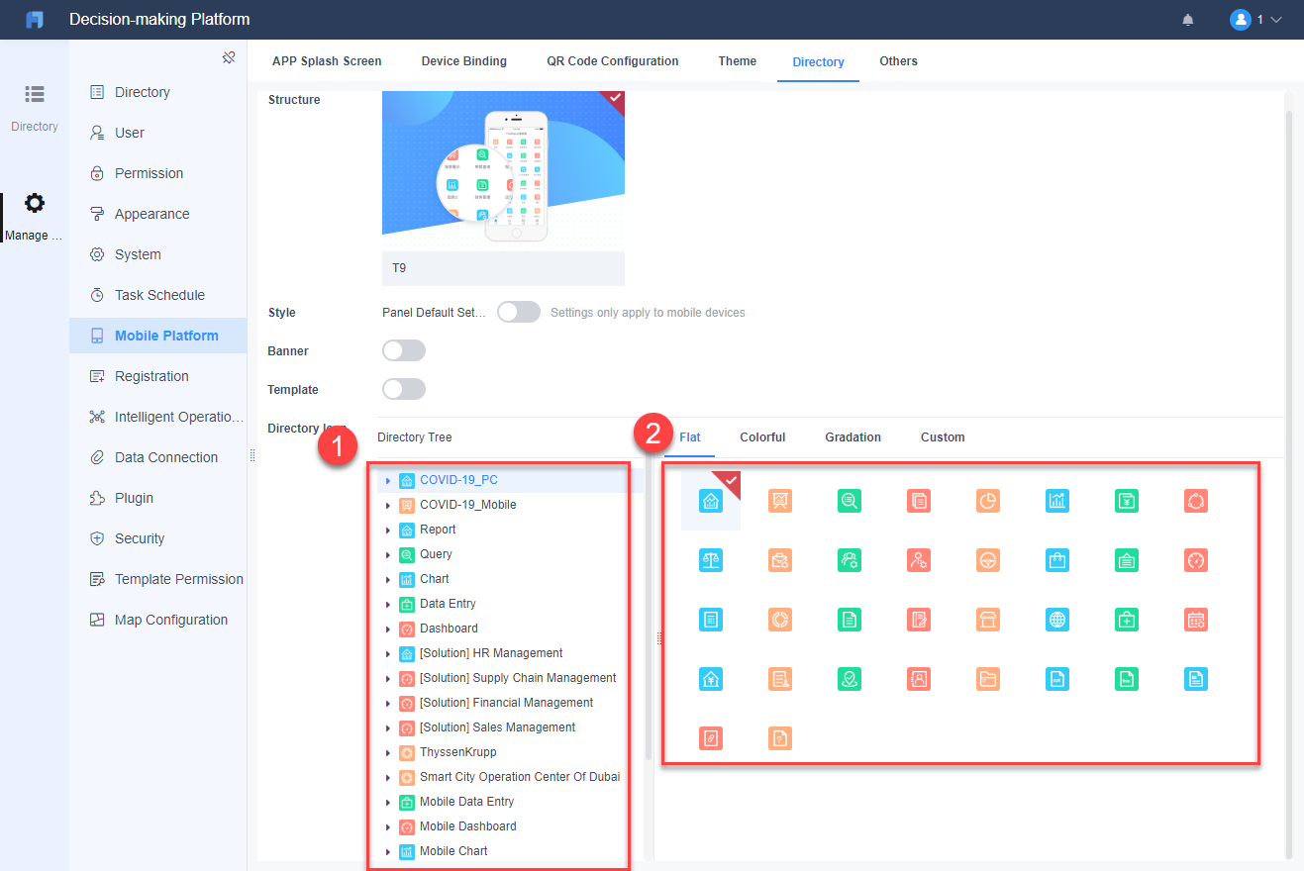Switch to the APP Splash Screen tab
Screen dimensions: 1304x871
click(x=327, y=61)
